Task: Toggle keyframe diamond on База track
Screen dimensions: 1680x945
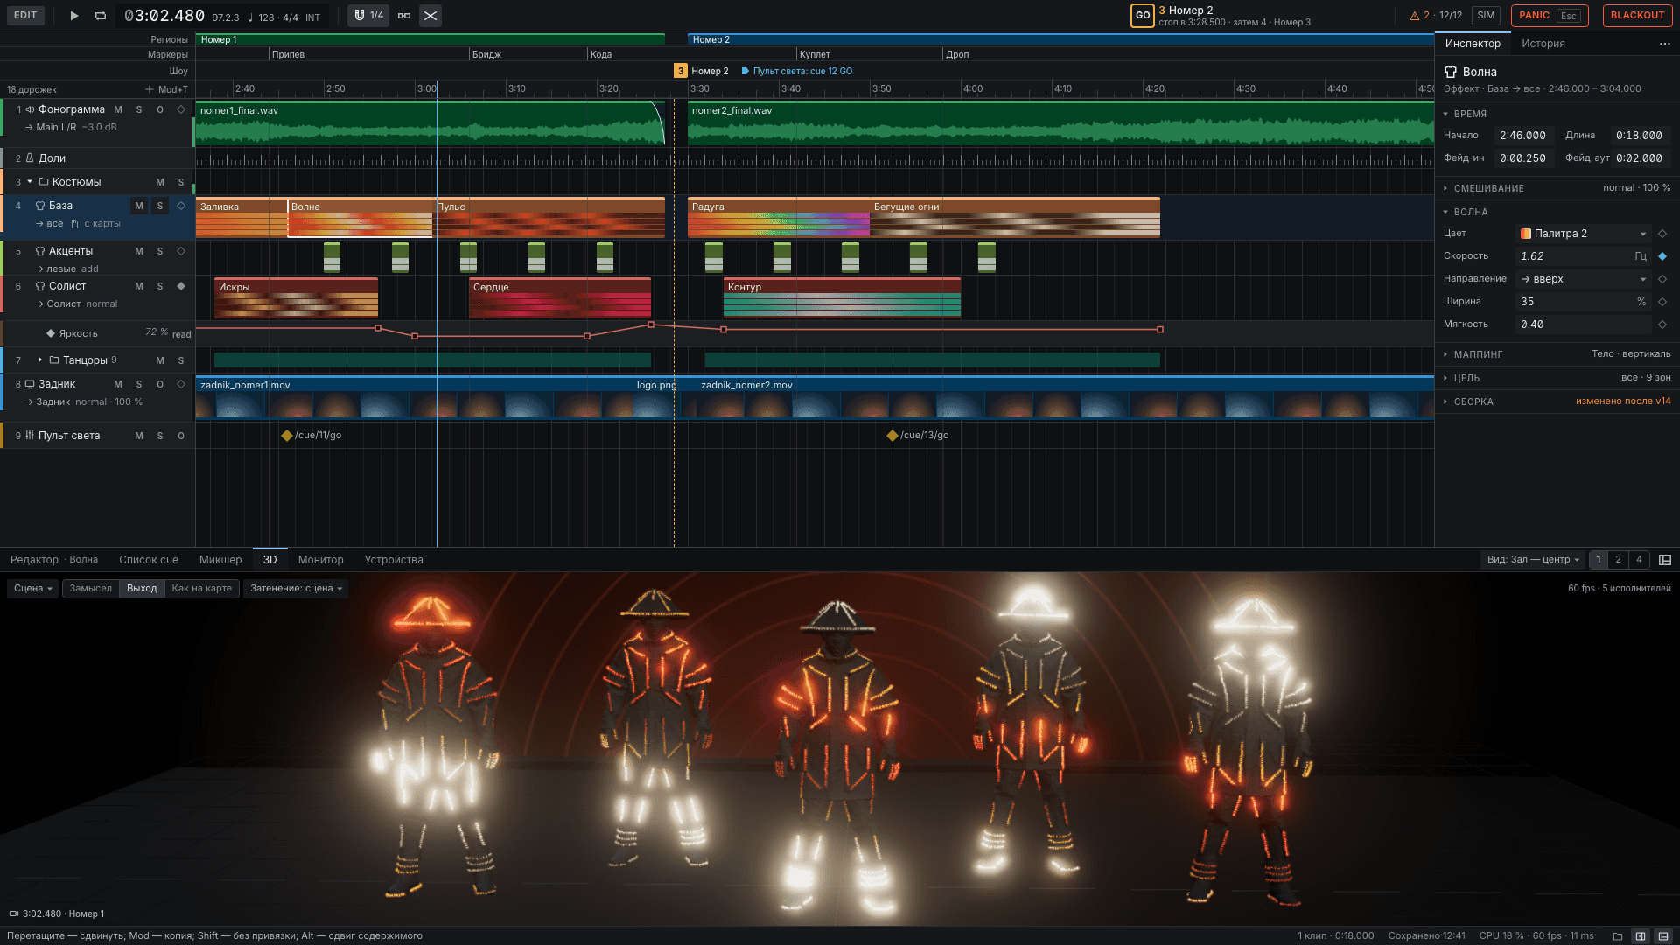Action: pyautogui.click(x=181, y=206)
